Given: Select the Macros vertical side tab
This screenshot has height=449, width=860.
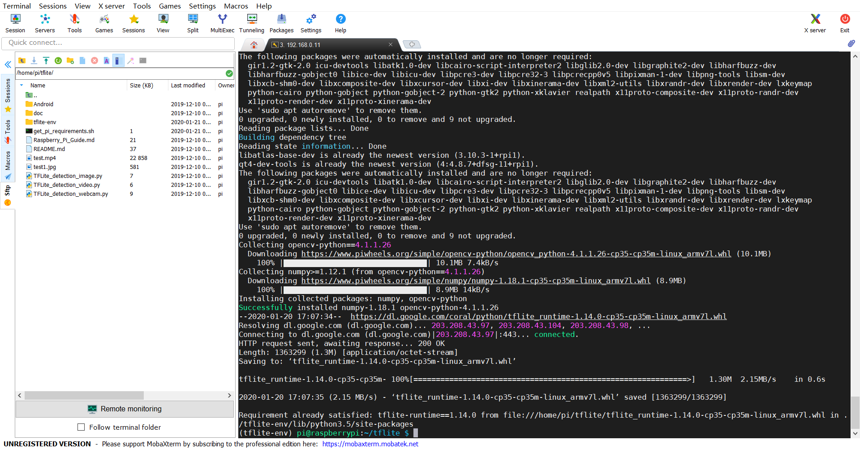Looking at the screenshot, I should coord(8,164).
